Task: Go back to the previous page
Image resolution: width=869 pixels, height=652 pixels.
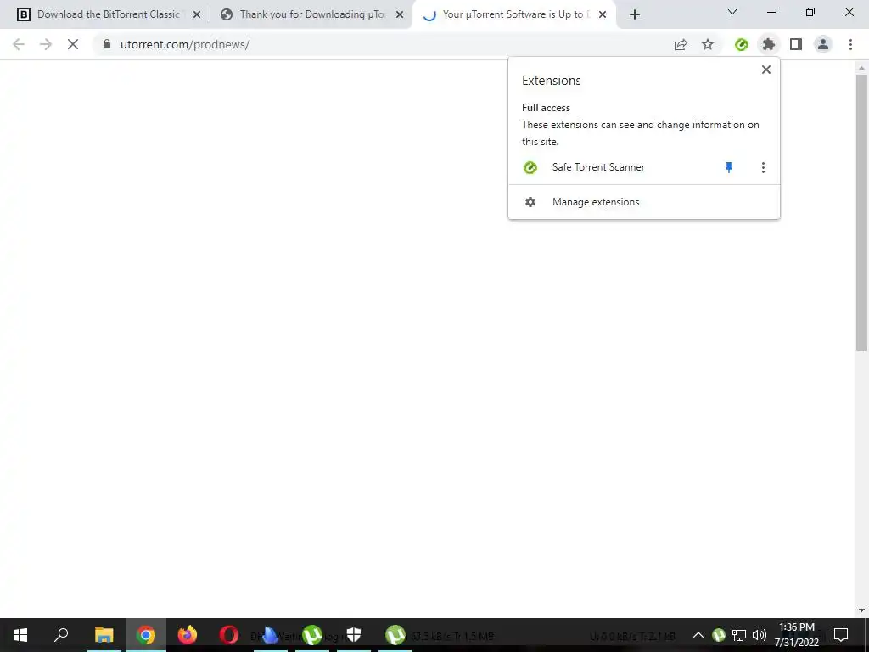Action: click(x=19, y=44)
